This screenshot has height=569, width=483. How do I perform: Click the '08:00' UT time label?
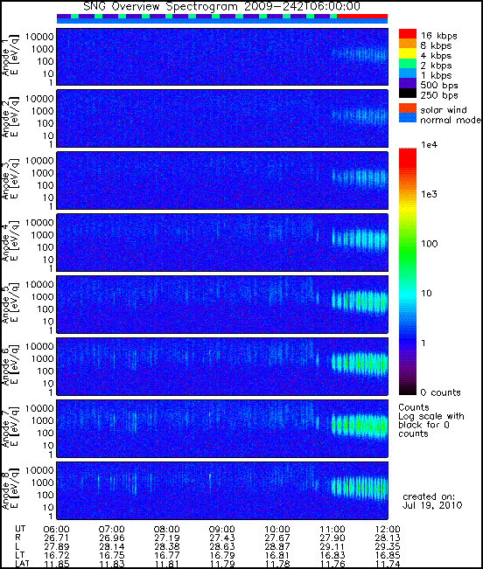click(x=167, y=530)
